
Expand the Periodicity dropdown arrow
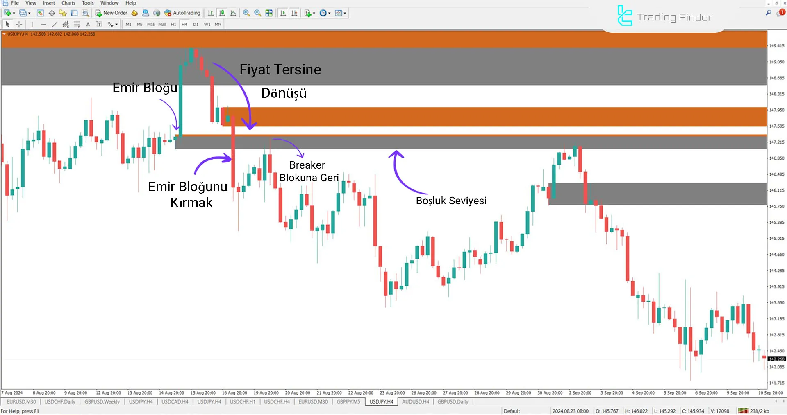point(329,13)
